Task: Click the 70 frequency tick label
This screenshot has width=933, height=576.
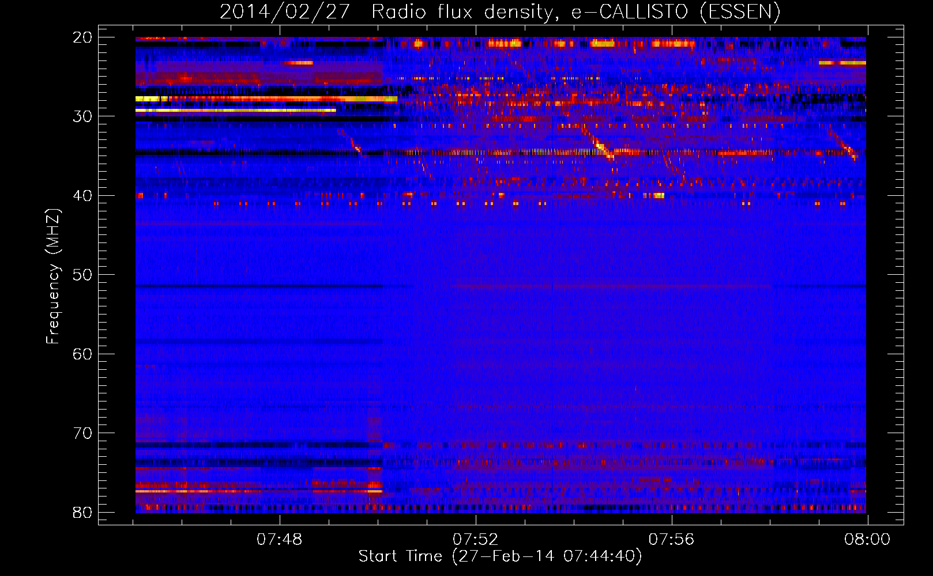Action: (82, 433)
